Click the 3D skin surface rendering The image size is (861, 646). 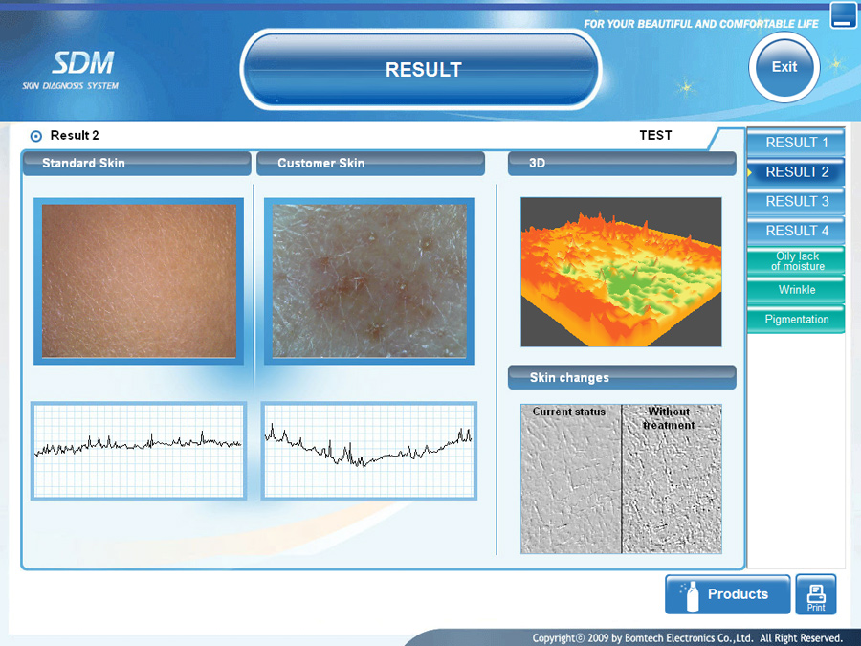click(x=621, y=272)
